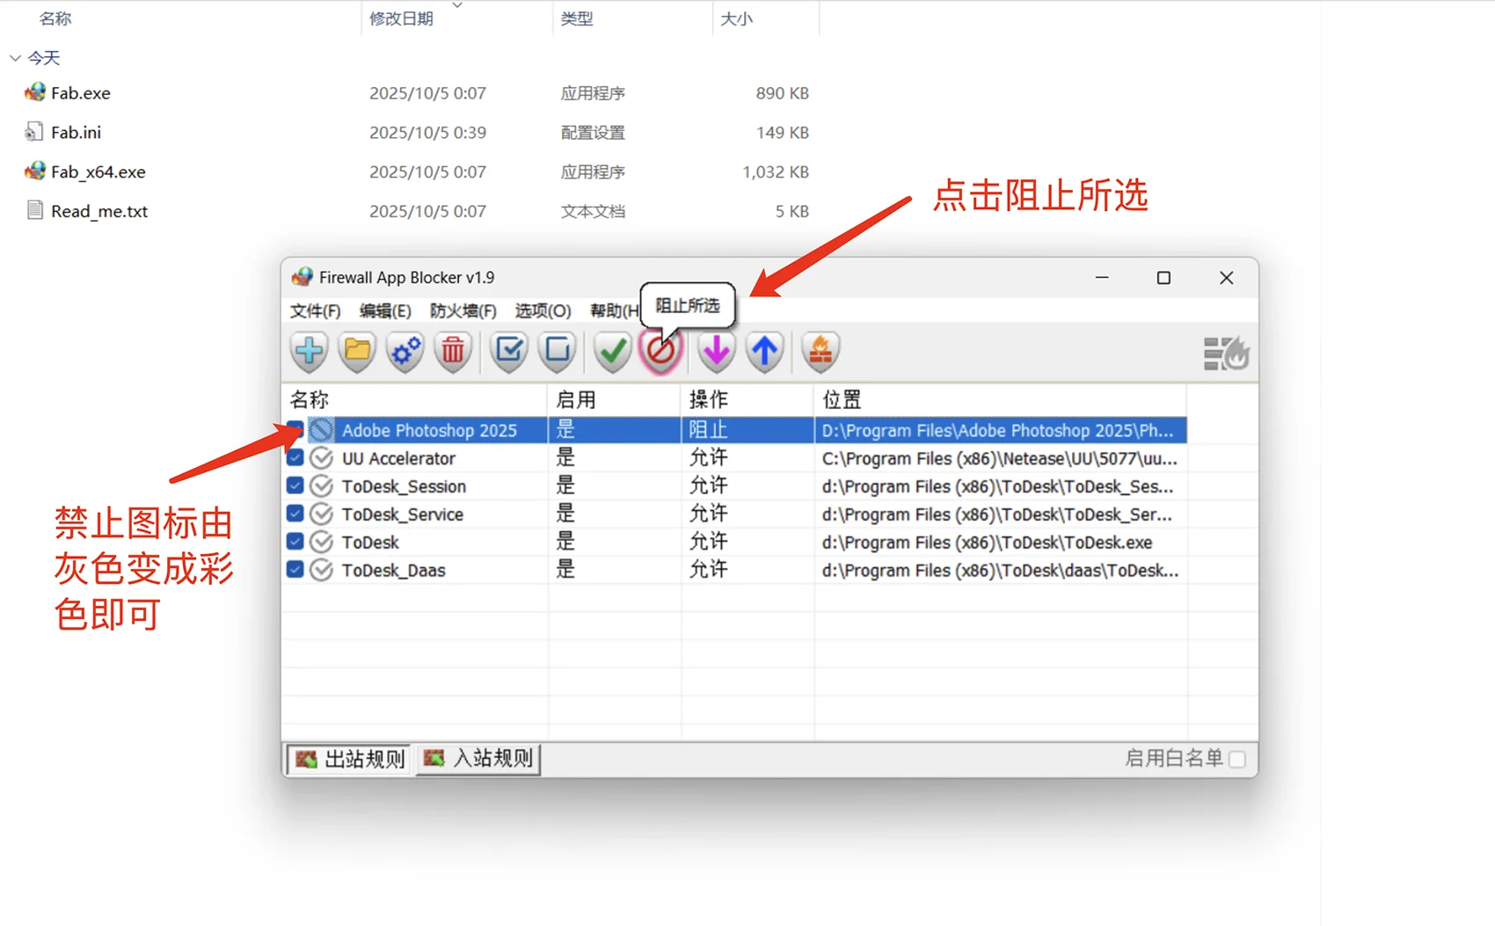Open the Firewall settings shield icon
The image size is (1495, 926).
[x=820, y=352]
